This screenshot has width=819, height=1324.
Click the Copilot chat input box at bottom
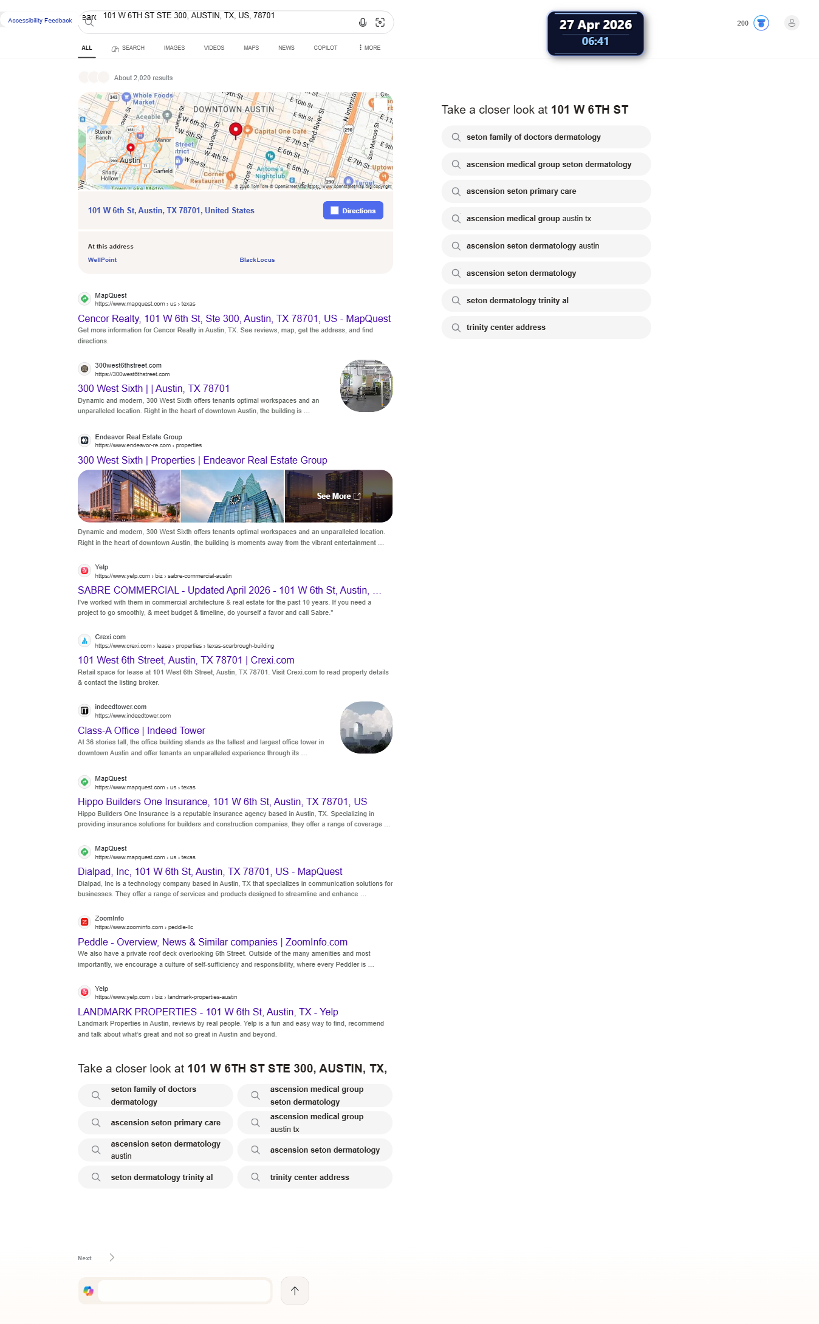click(185, 1291)
